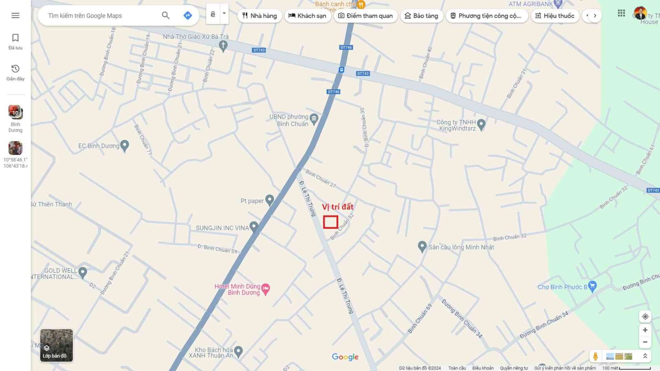Click the magnifying glass search icon
The width and height of the screenshot is (660, 371).
click(x=165, y=15)
